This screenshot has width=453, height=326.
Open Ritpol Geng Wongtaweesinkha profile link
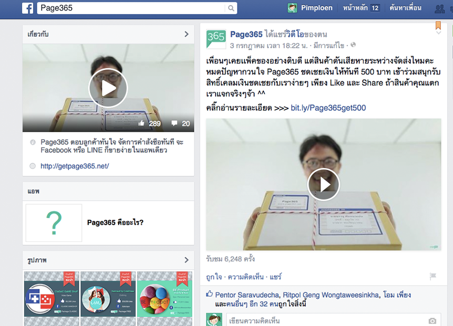(331, 295)
